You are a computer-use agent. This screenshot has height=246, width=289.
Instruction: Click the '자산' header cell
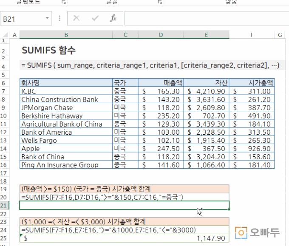[206, 83]
